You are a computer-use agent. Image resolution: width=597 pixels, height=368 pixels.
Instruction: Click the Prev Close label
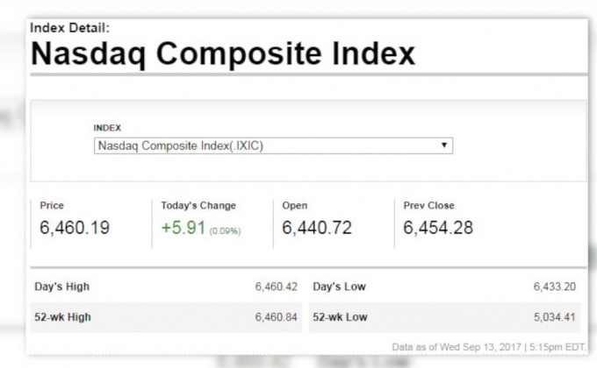429,206
